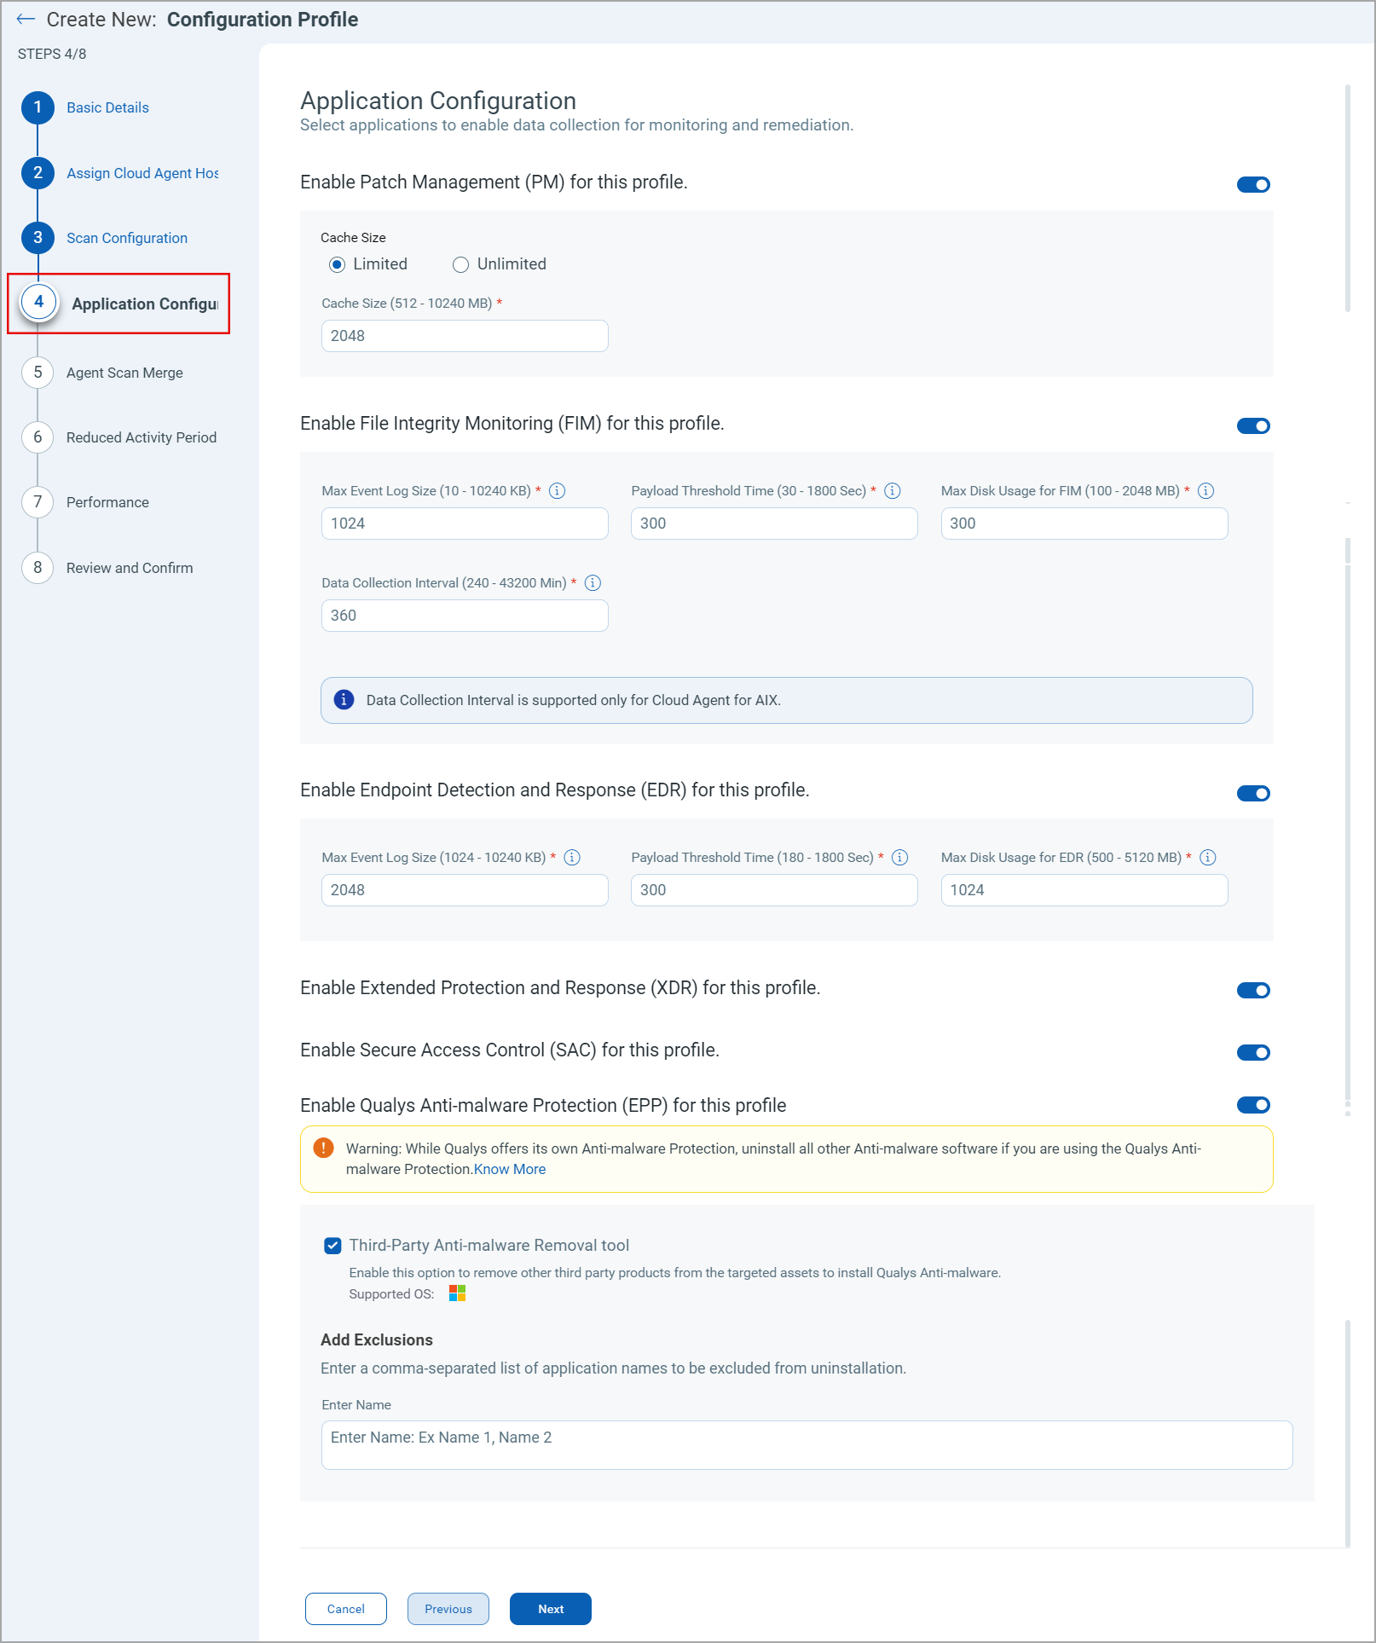Viewport: 1376px width, 1643px height.
Task: Toggle off Secure Access Control (SAC)
Action: [x=1253, y=1051]
